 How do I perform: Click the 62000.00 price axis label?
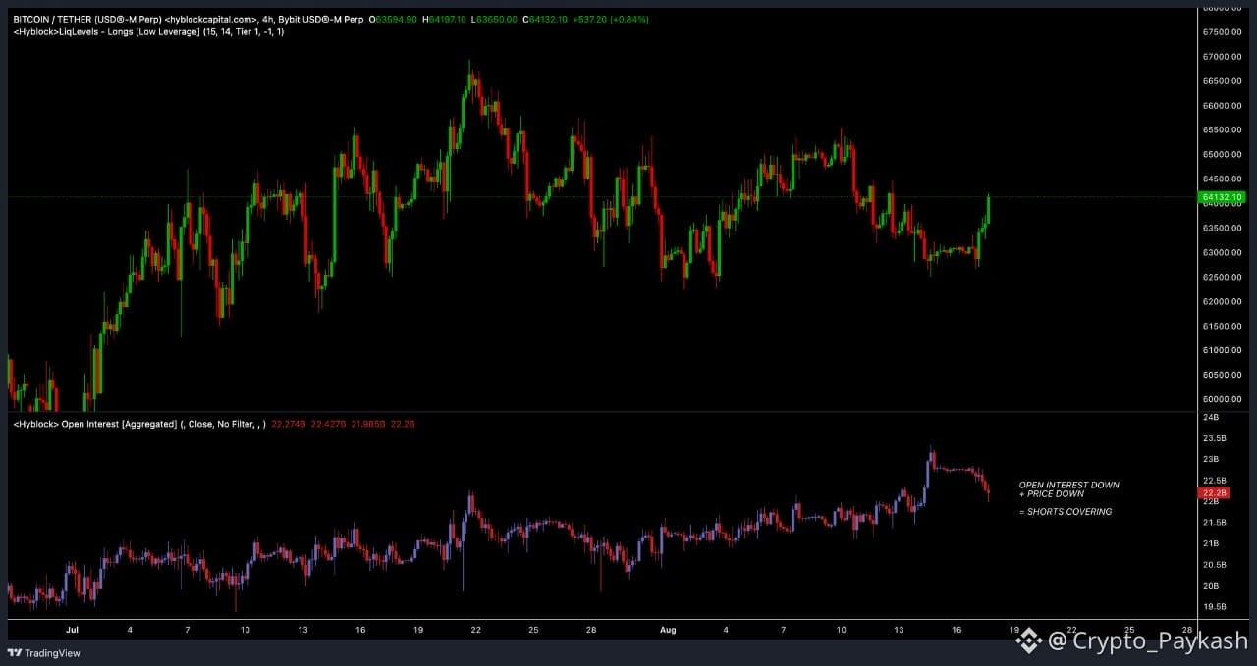click(1223, 301)
